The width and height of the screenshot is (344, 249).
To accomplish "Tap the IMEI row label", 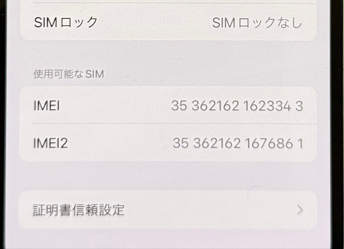I will pos(47,106).
